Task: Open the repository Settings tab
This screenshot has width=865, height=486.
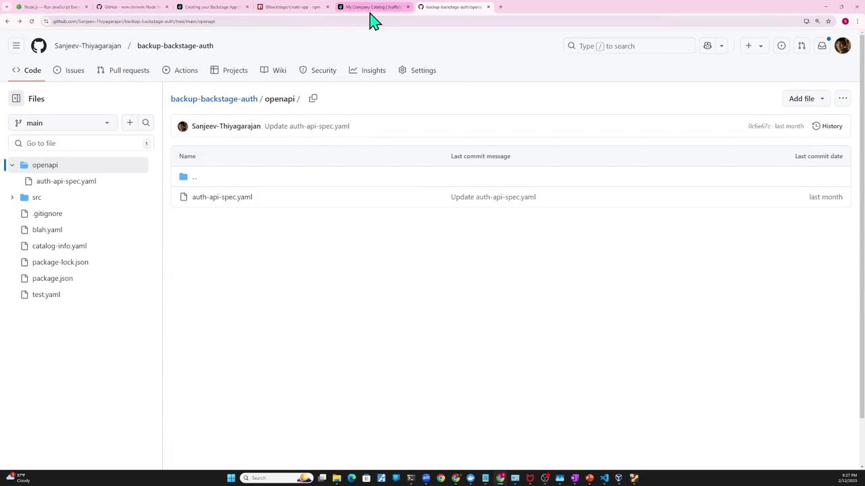Action: pos(417,70)
